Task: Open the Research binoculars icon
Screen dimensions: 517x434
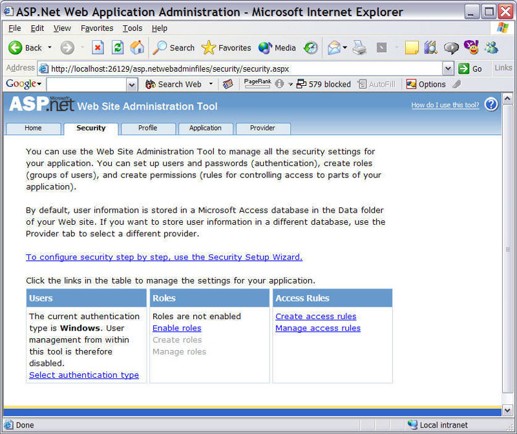Action: [x=430, y=48]
